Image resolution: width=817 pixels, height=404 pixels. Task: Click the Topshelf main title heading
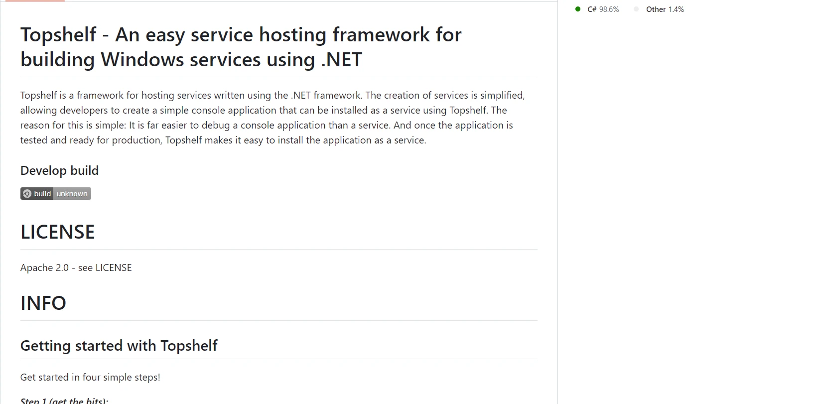241,47
